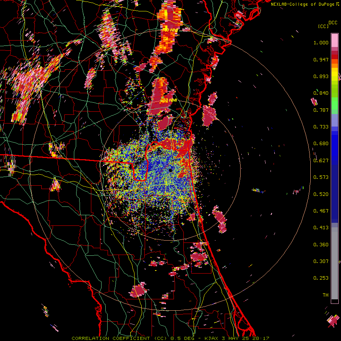341x341 pixels.
Task: Select the 0.840 legend value
Action: (x=321, y=93)
